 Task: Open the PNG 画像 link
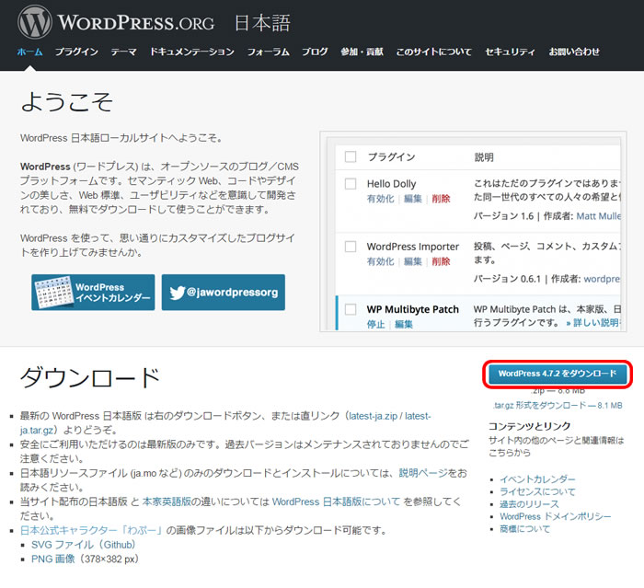point(53,559)
